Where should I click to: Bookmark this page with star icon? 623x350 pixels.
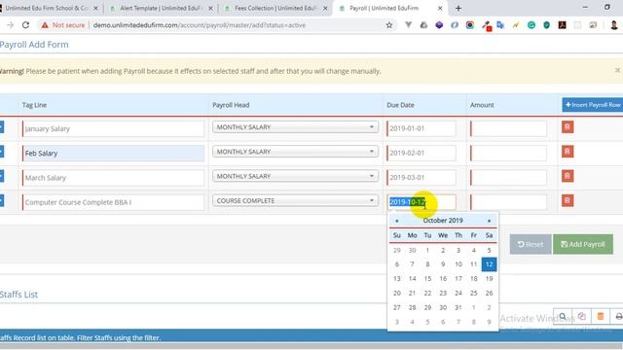tap(389, 25)
